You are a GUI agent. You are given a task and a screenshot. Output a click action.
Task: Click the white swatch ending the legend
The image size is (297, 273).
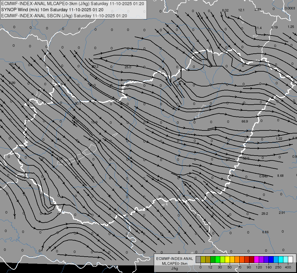coord(290,259)
